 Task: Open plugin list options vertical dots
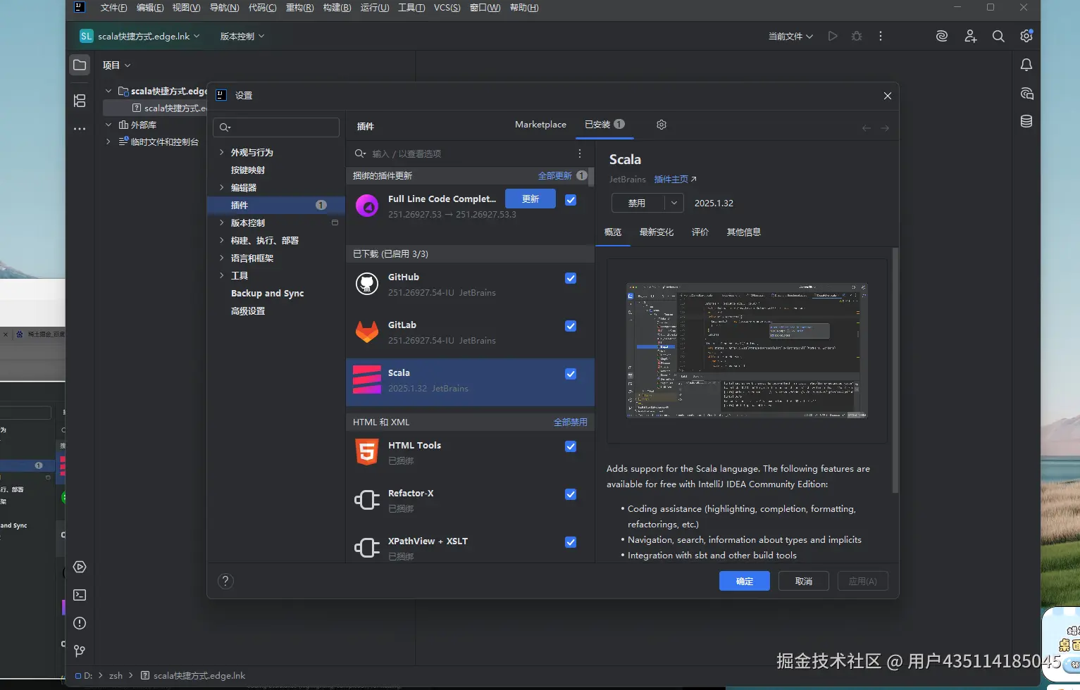click(580, 153)
